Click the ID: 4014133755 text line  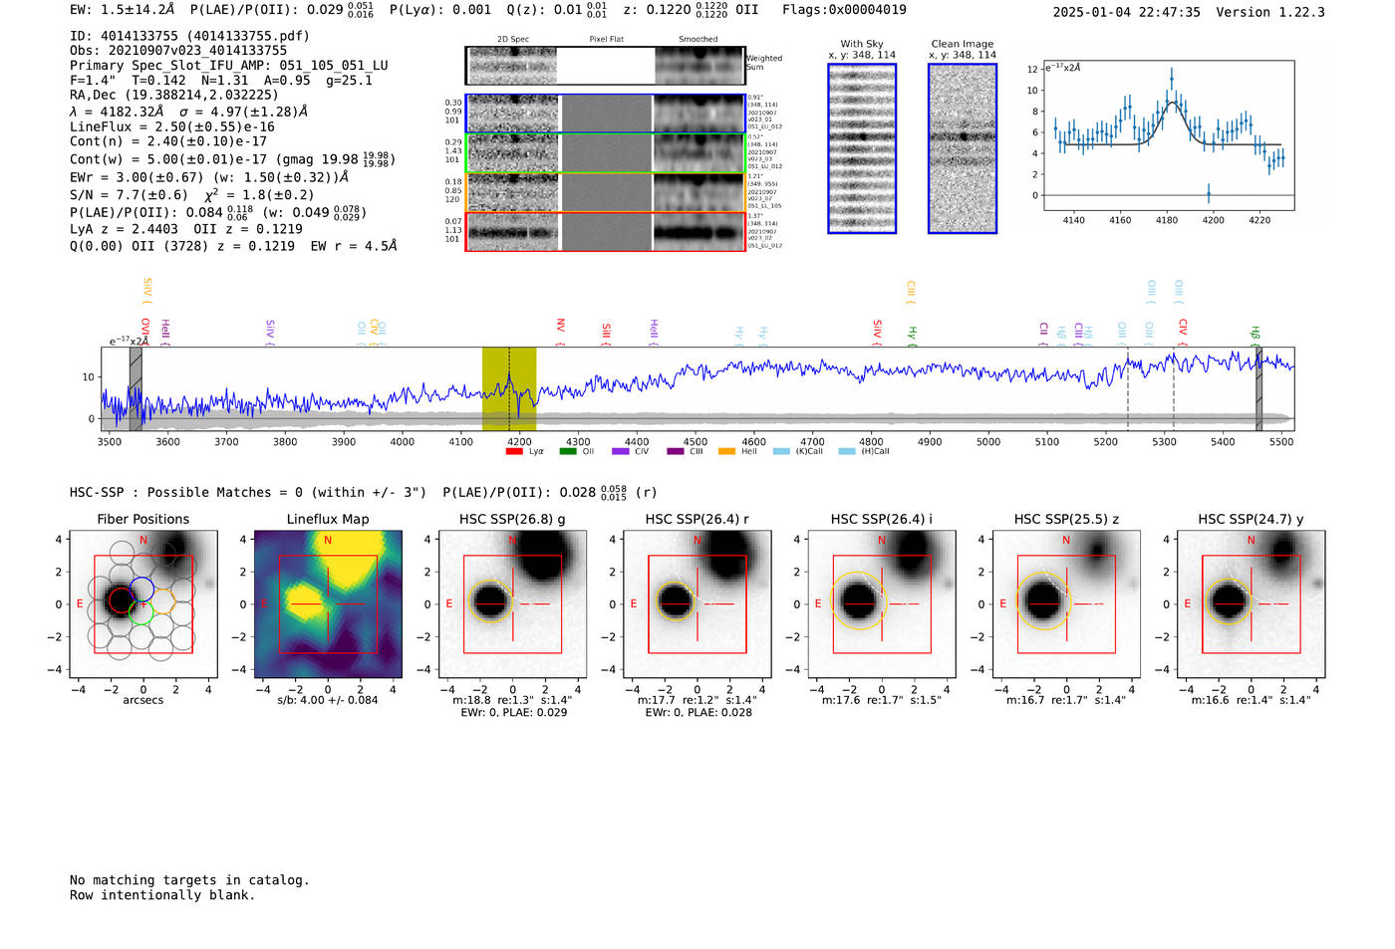click(x=189, y=36)
